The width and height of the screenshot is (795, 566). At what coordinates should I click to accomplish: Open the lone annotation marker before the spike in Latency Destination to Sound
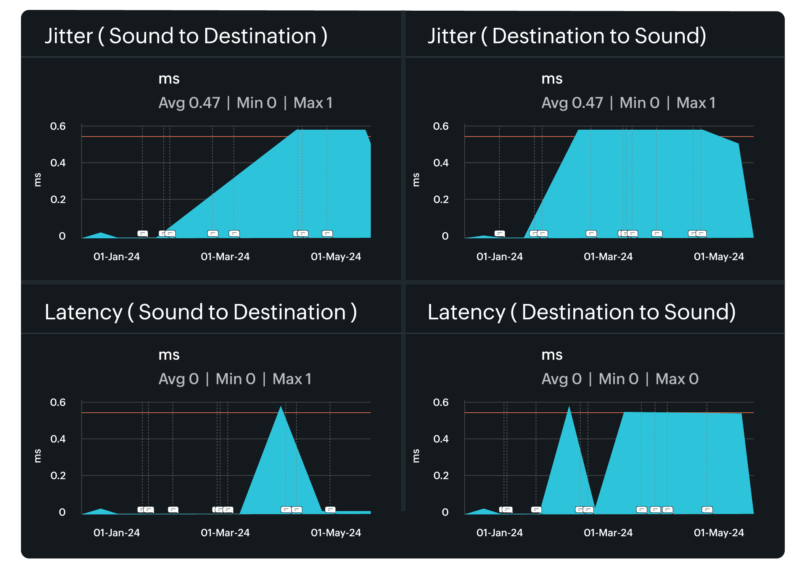[x=536, y=510]
